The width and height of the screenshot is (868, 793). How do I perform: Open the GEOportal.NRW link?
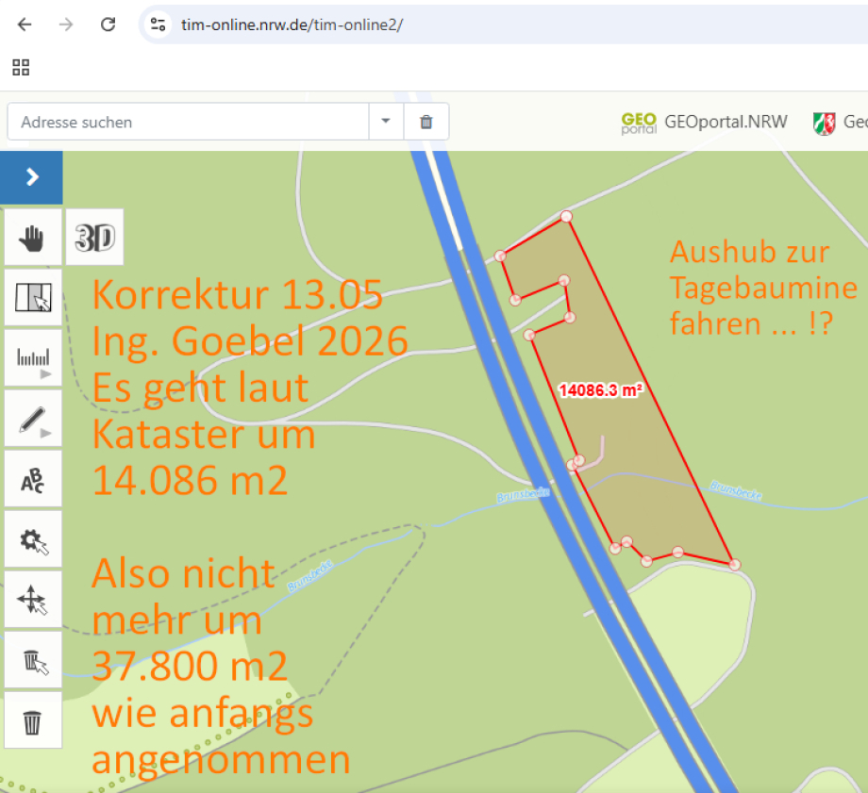click(704, 122)
